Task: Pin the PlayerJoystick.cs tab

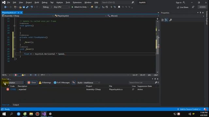Action: pyautogui.click(x=18, y=13)
